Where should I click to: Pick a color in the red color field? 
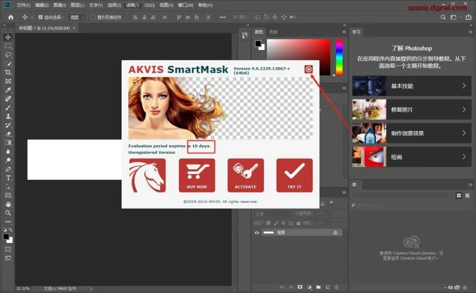(298, 49)
